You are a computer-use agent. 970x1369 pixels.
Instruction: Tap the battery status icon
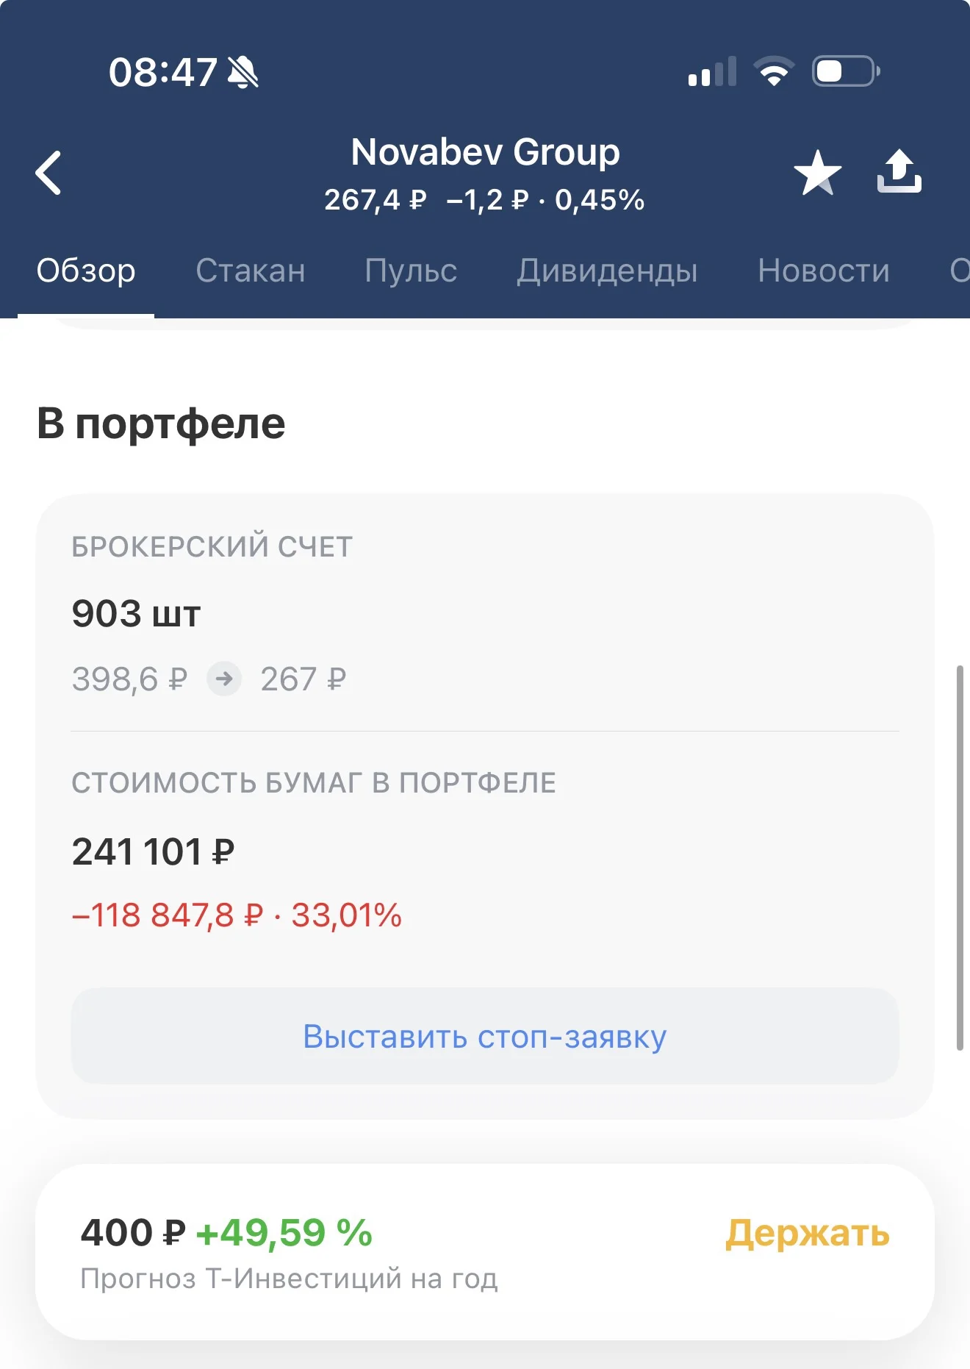click(x=846, y=71)
